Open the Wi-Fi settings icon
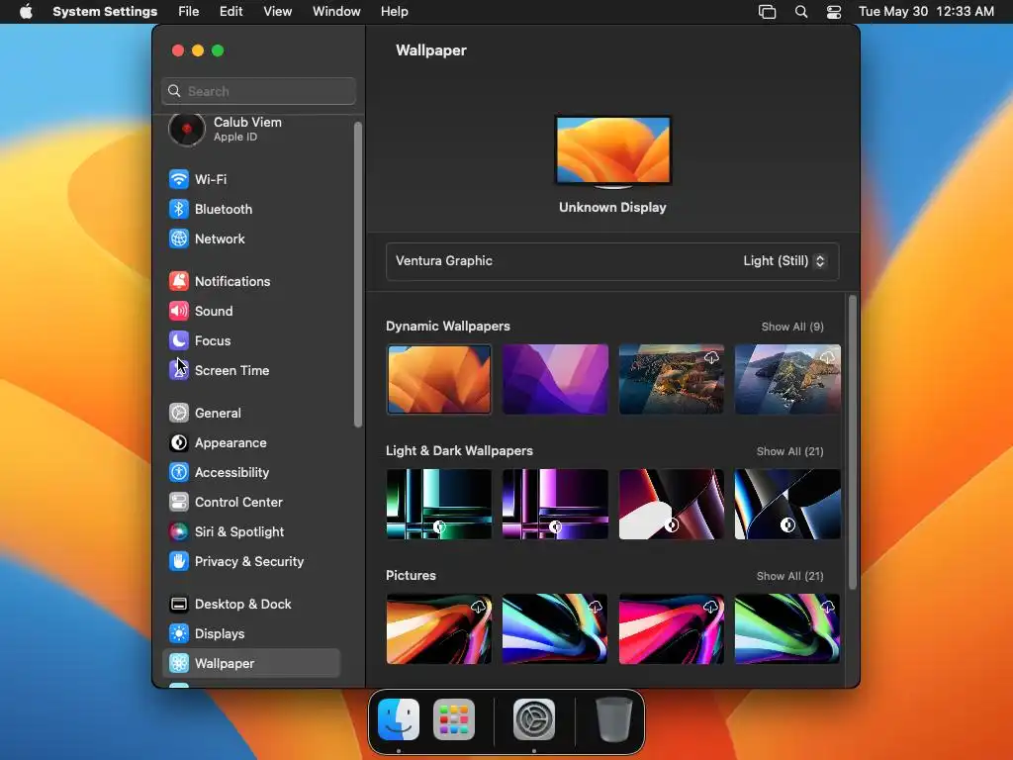The height and width of the screenshot is (760, 1013). click(x=179, y=179)
